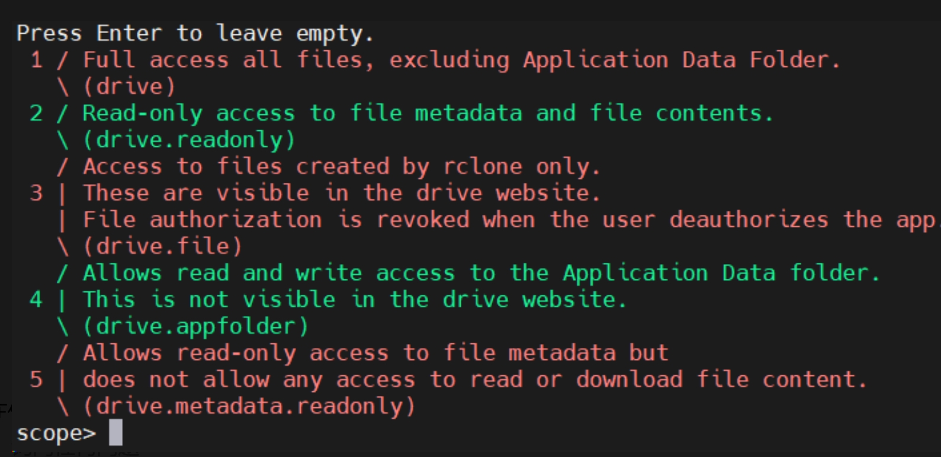Click 'Allows read and write access' line
This screenshot has width=941, height=457.
click(x=481, y=273)
